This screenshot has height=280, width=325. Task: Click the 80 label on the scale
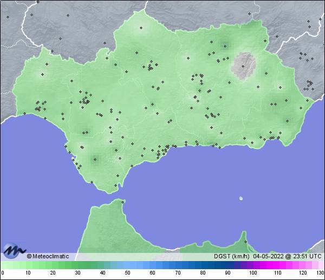(203, 273)
